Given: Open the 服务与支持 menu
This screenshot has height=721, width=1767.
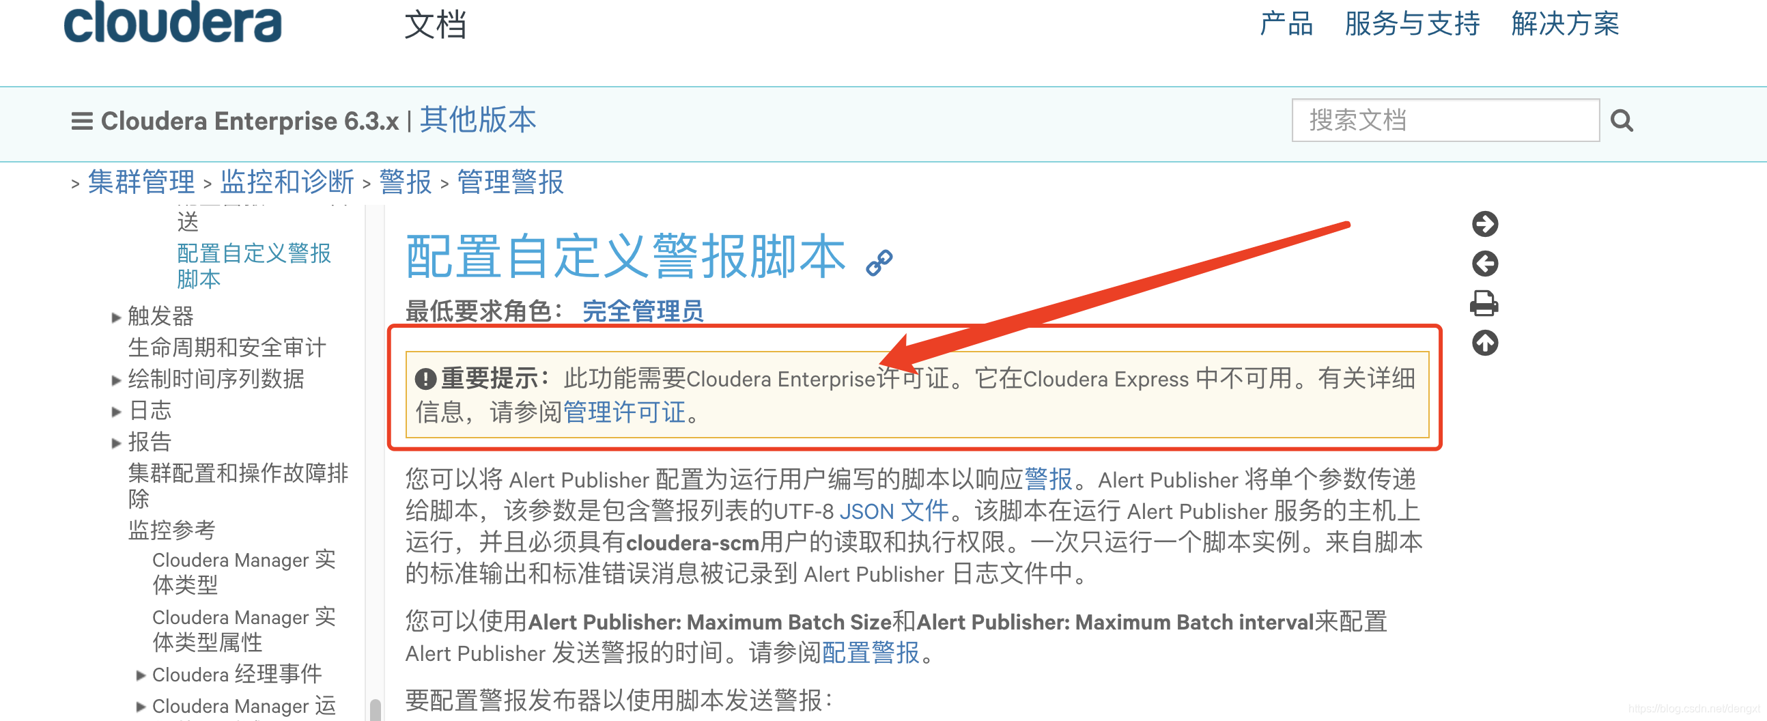Looking at the screenshot, I should click(1412, 24).
